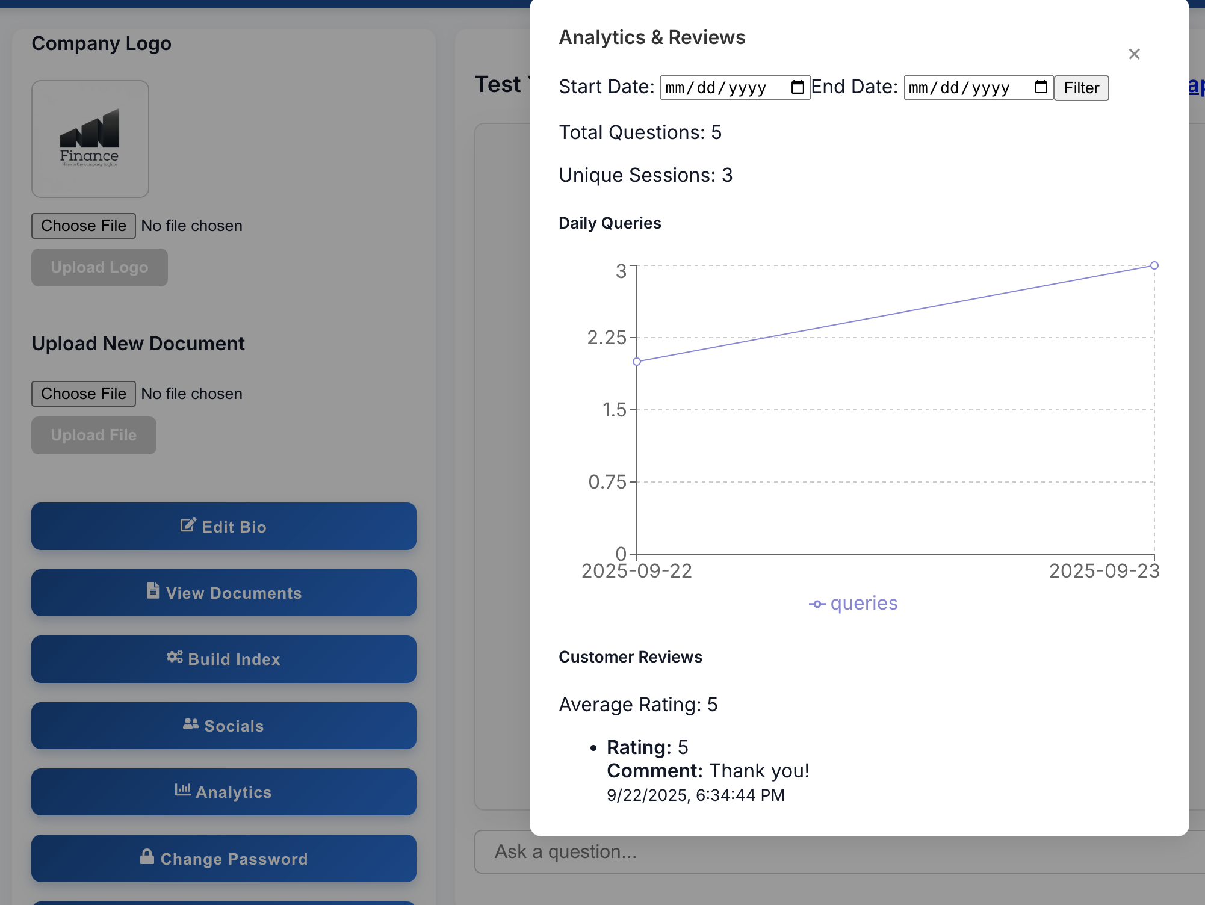Screen dimensions: 1205x905
Task: Choose File for company logo
Action: (x=84, y=226)
